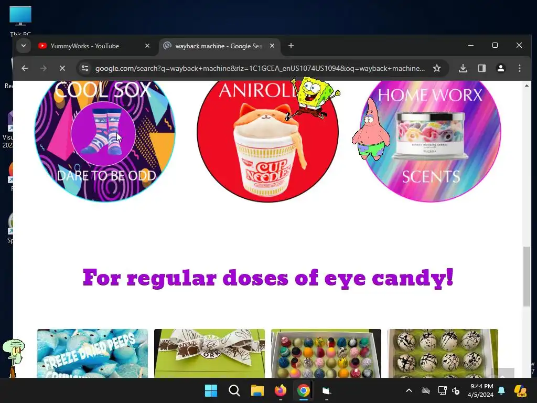Open the Aniroll Cup Noodles circle
Image resolution: width=537 pixels, height=403 pixels.
point(267,141)
